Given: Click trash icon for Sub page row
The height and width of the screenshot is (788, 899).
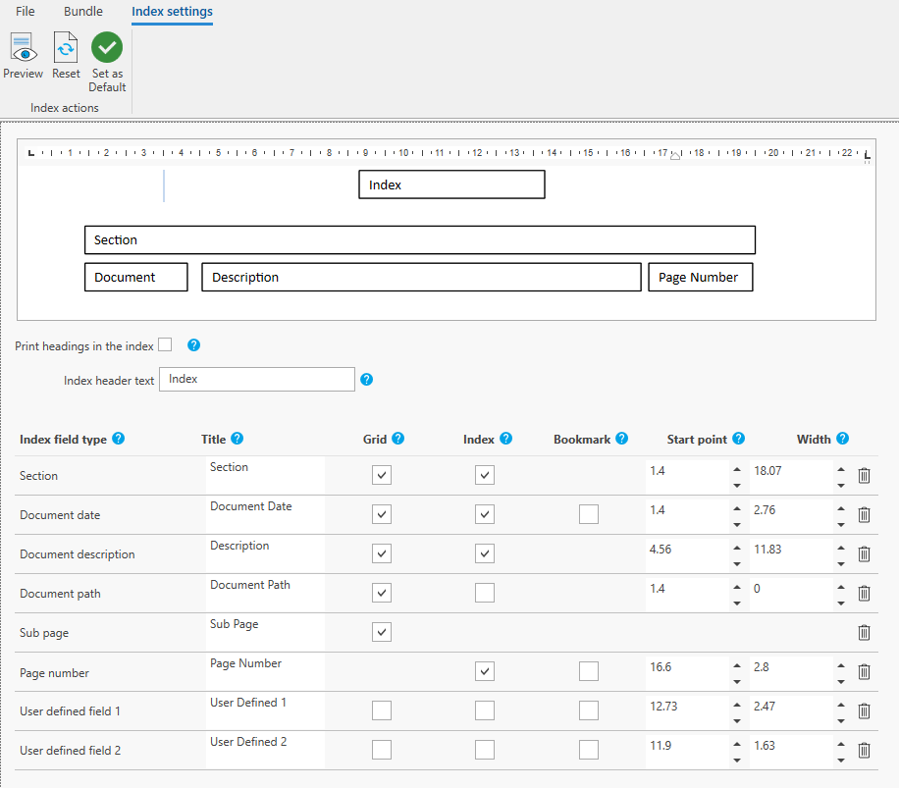Looking at the screenshot, I should click(x=864, y=633).
